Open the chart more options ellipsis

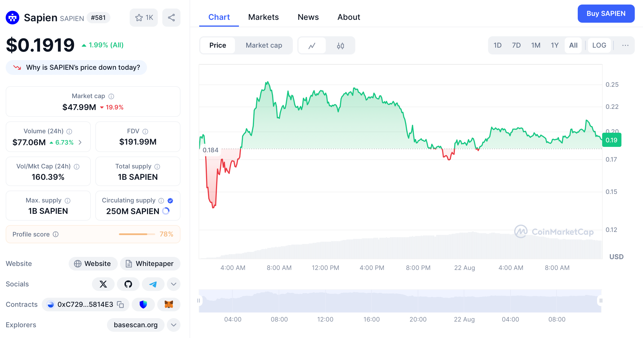click(625, 45)
